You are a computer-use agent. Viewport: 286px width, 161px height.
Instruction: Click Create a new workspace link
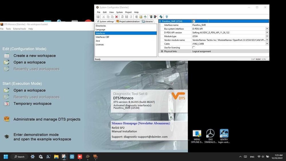[35, 56]
